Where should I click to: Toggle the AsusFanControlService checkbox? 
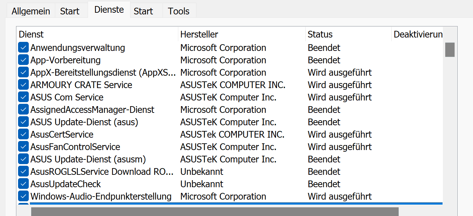(x=23, y=147)
